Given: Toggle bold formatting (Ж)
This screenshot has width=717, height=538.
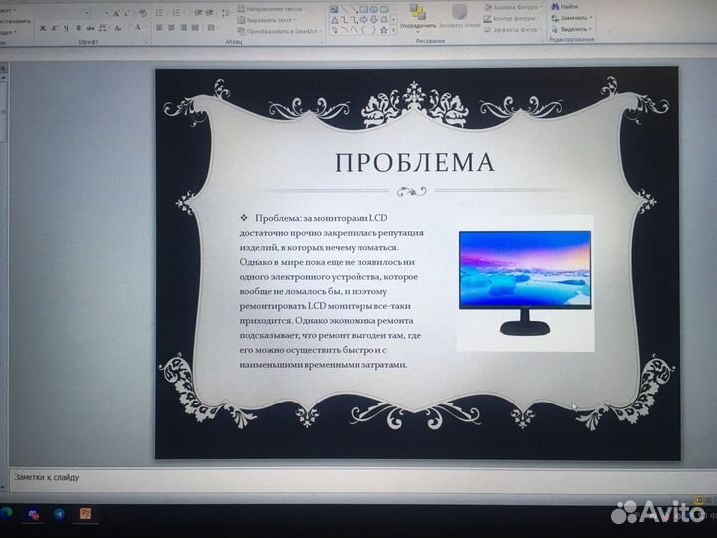Looking at the screenshot, I should 42,28.
